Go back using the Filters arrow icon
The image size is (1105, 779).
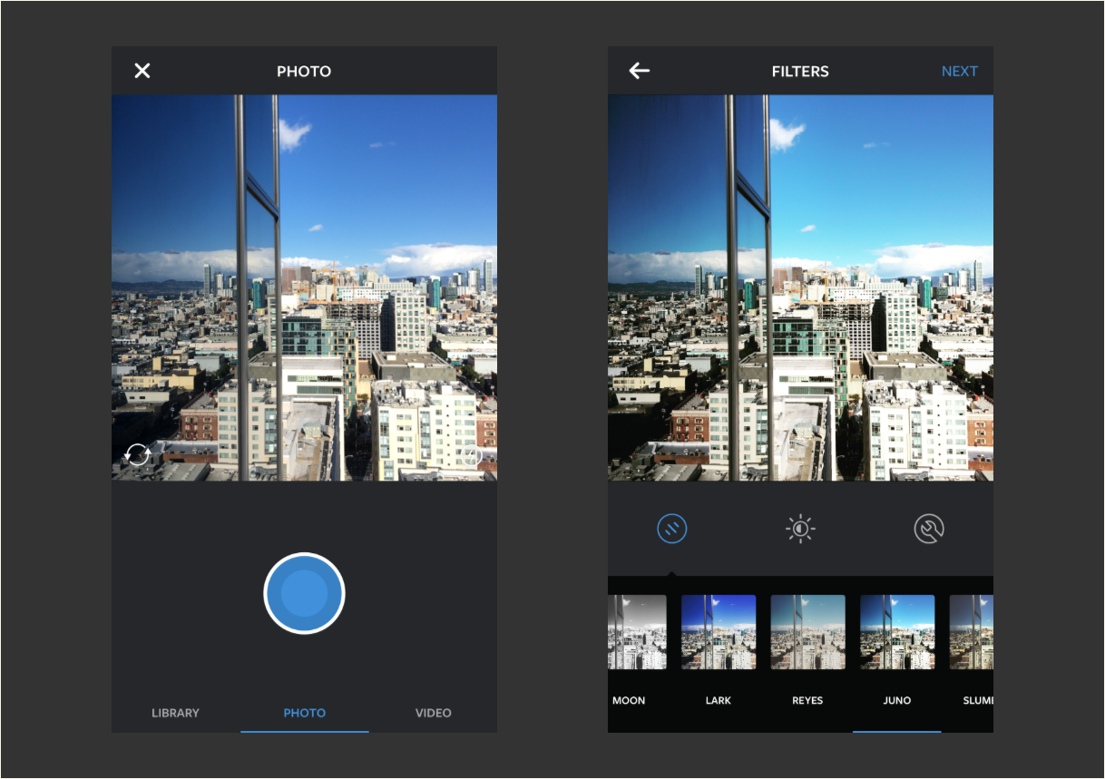640,71
